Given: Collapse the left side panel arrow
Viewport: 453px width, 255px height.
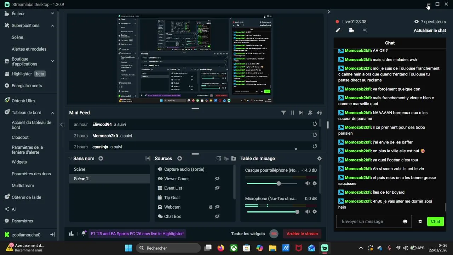Looking at the screenshot, I should click(62, 124).
